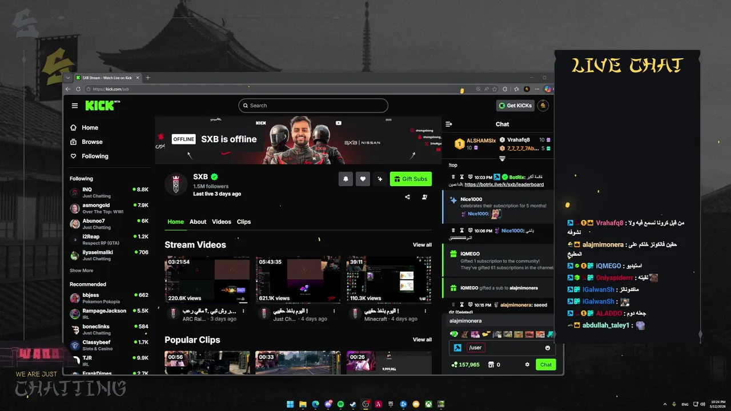Click the user report icon beside share
This screenshot has width=731, height=411.
click(424, 197)
